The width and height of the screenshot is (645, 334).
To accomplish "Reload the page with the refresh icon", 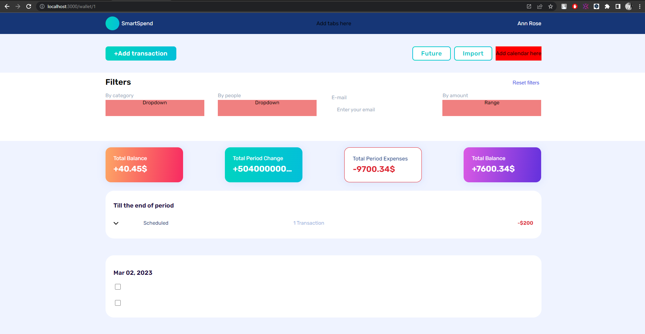I will point(29,6).
